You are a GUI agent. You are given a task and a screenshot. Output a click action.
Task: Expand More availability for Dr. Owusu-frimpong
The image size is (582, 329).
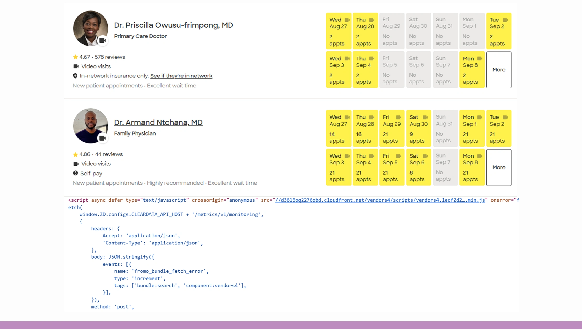click(498, 70)
